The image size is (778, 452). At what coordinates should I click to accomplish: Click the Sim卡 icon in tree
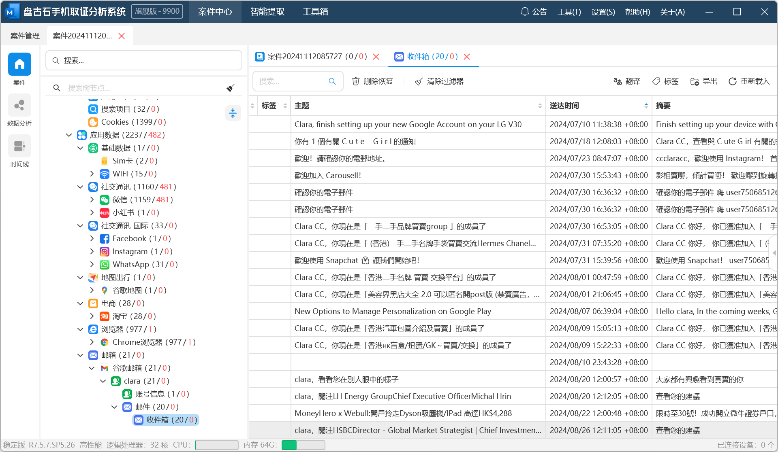tap(105, 161)
